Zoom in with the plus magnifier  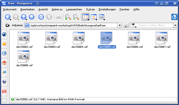pyautogui.click(x=68, y=17)
